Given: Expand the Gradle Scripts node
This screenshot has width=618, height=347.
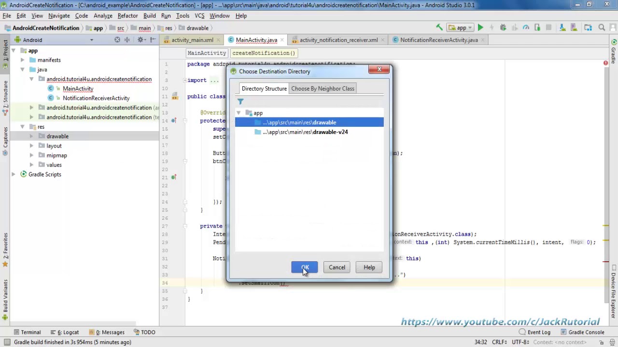Looking at the screenshot, I should tap(13, 174).
